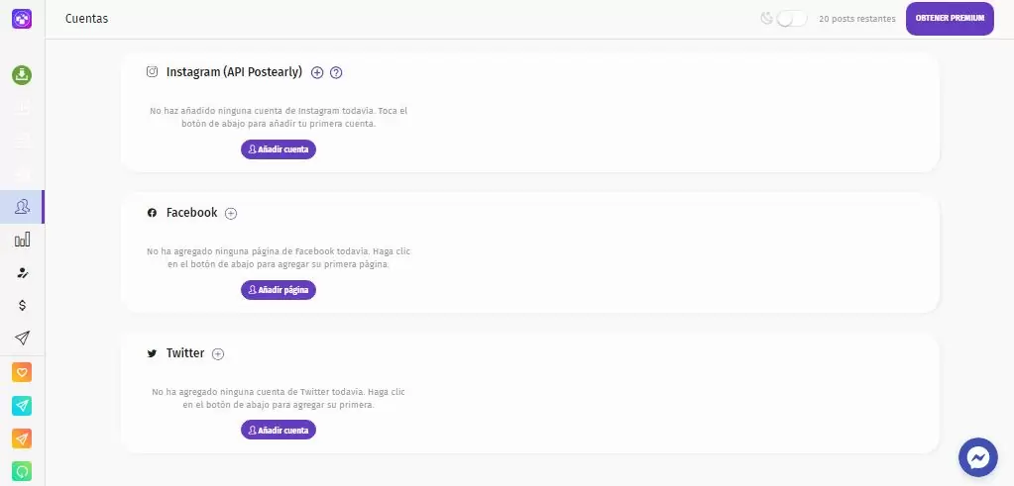
Task: Open the green download icon in sidebar
Action: coord(22,75)
